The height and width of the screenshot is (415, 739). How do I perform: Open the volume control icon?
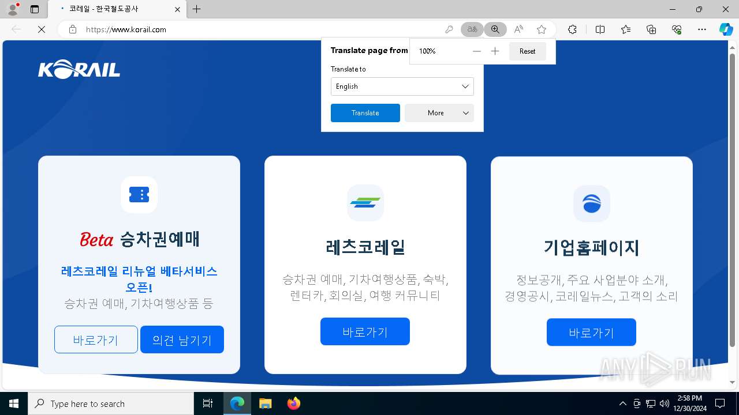tap(665, 403)
